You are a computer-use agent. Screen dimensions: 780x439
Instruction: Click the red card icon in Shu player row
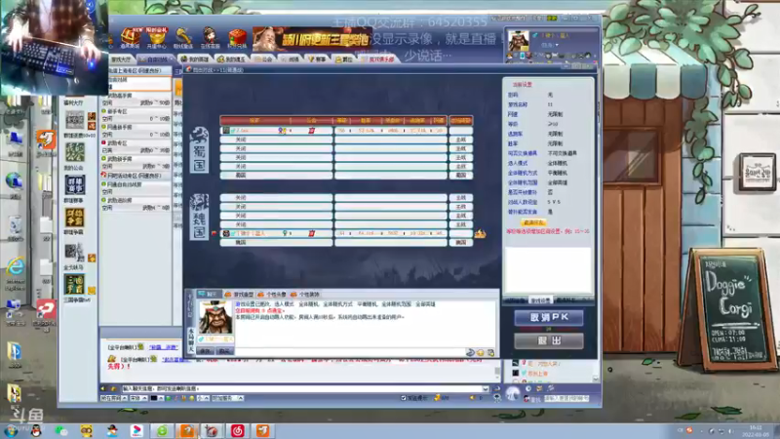click(311, 131)
